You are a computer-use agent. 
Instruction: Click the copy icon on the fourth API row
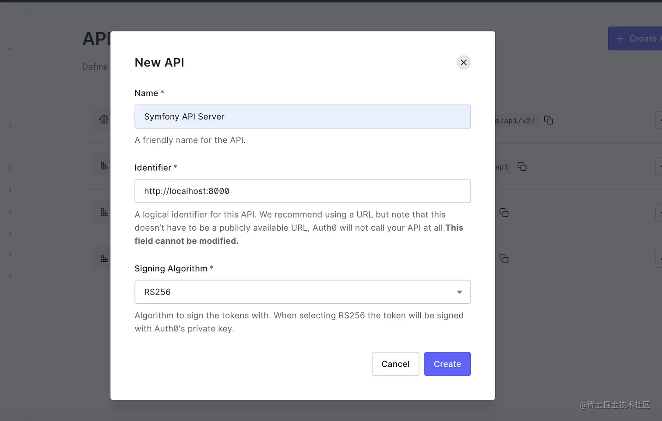[x=504, y=259]
